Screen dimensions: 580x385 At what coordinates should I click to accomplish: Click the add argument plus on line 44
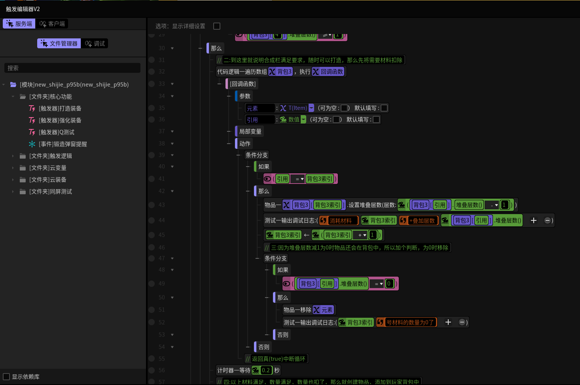(534, 220)
